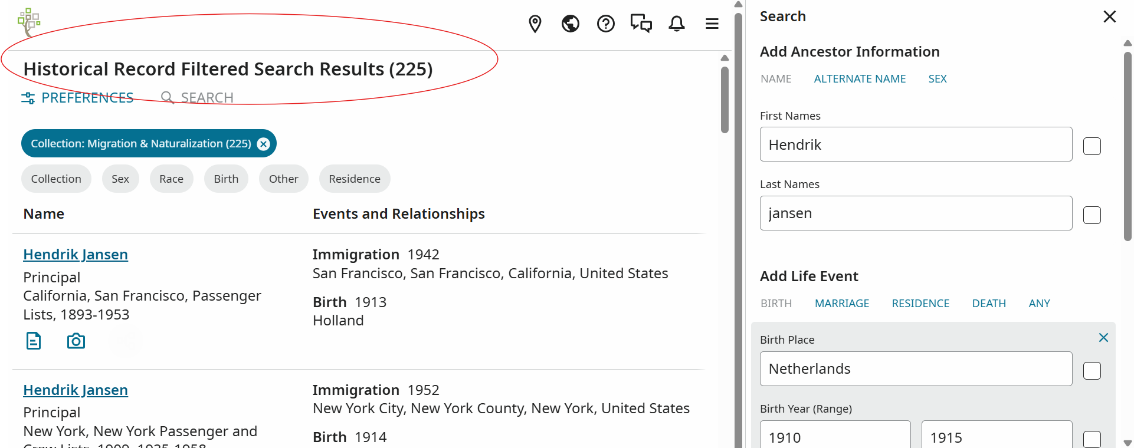
Task: Remove the Migration & Naturalization collection filter
Action: [264, 144]
